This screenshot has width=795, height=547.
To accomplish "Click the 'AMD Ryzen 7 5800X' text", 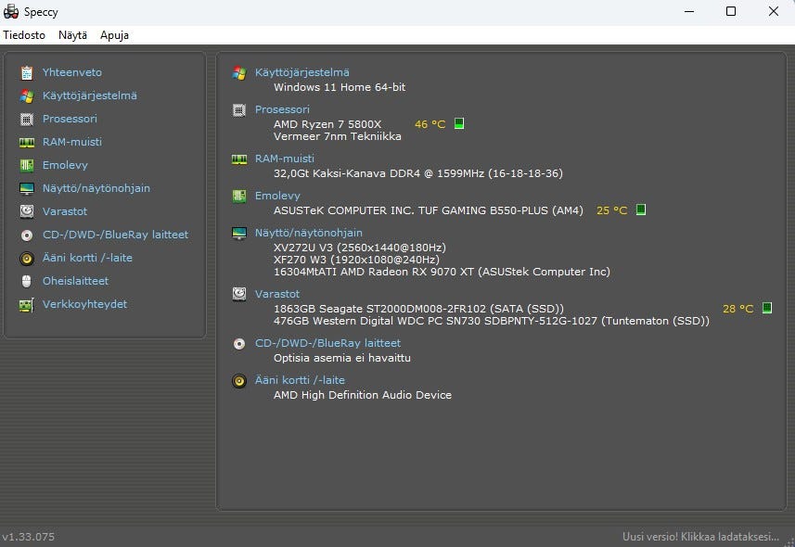I will click(327, 124).
